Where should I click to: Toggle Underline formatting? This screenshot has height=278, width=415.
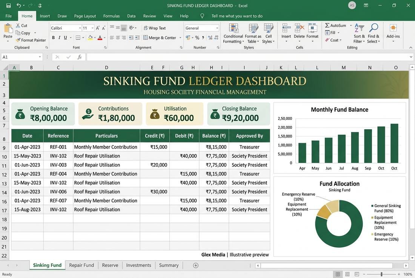[x=65, y=38]
